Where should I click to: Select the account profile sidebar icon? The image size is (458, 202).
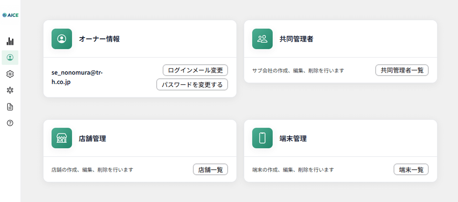tap(10, 58)
